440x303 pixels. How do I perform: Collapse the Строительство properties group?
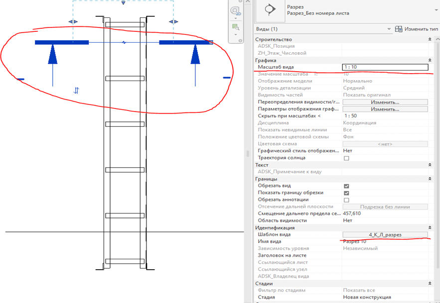(x=430, y=39)
